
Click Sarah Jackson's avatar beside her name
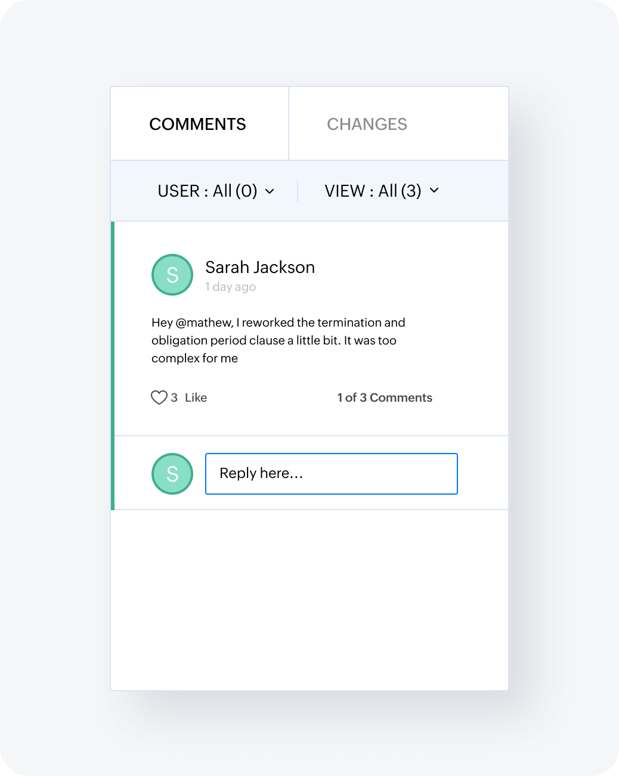(172, 275)
